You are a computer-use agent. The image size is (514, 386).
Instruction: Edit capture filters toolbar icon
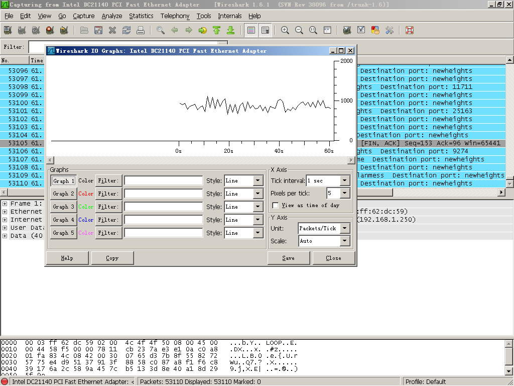[x=347, y=31]
